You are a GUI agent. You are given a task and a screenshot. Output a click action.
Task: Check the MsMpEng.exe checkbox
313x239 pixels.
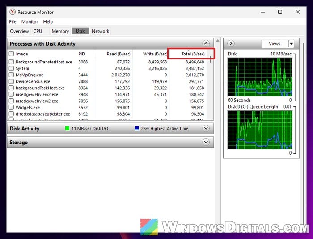coord(11,75)
